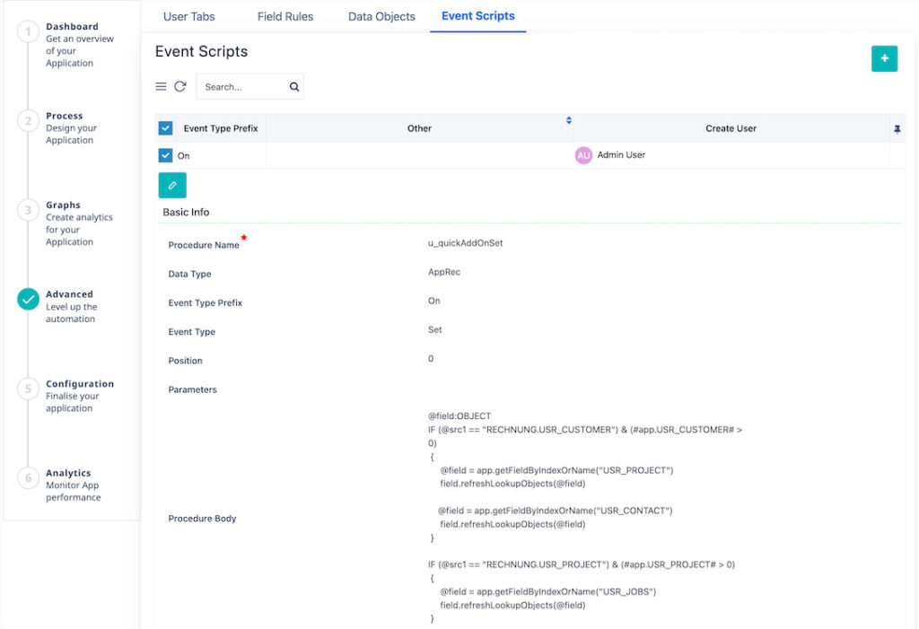
Task: Click the AU avatar for Admin User
Action: [583, 155]
